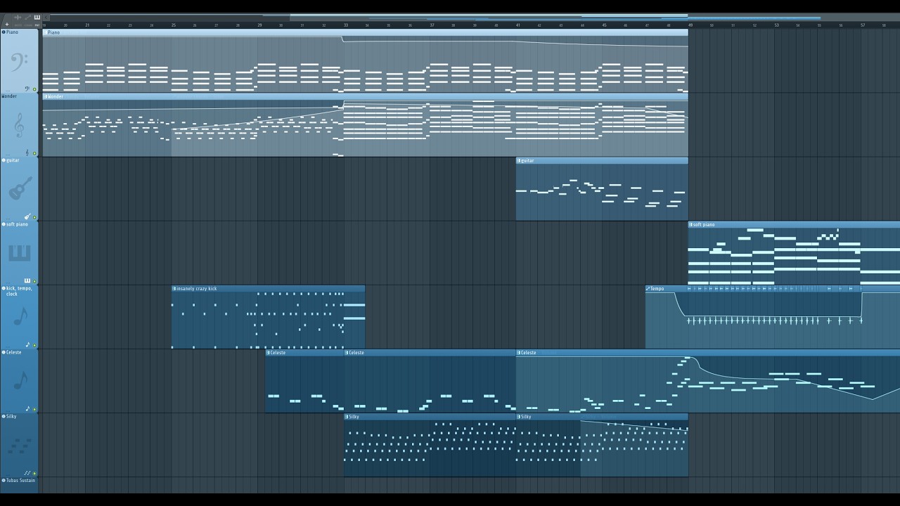Select the piano-keys pattern clip-type icon
The height and width of the screenshot is (506, 900).
pyautogui.click(x=37, y=17)
